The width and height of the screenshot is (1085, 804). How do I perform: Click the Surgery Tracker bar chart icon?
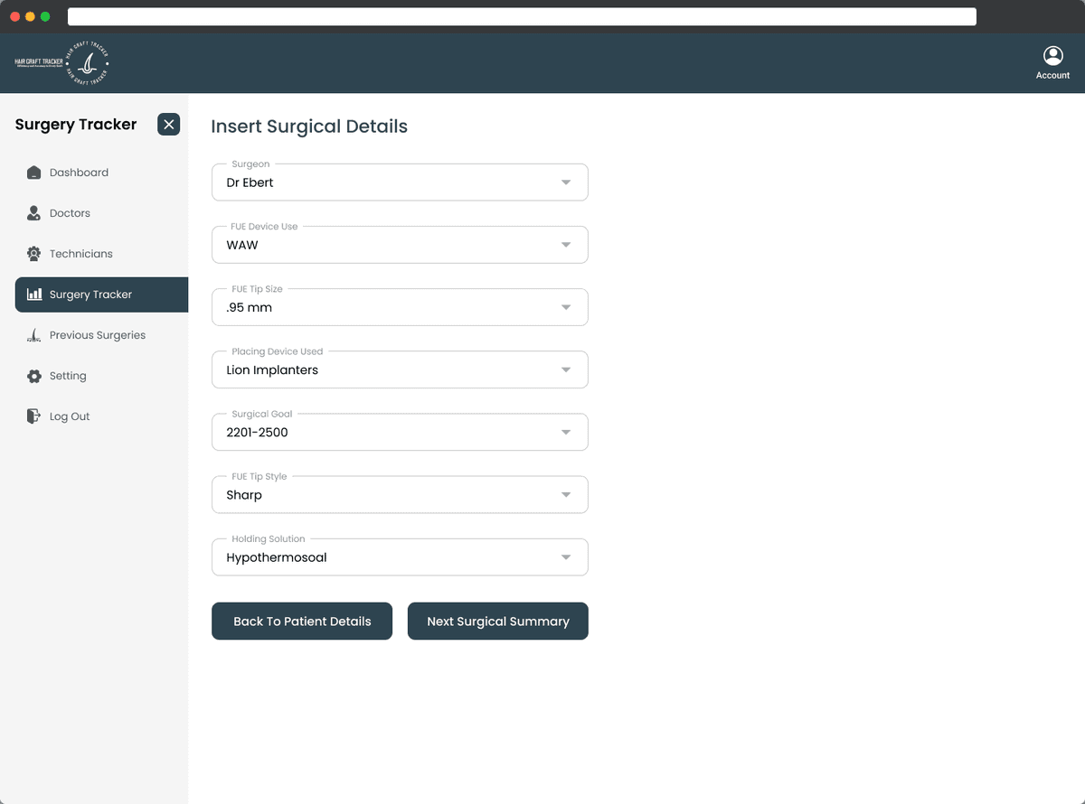[34, 294]
